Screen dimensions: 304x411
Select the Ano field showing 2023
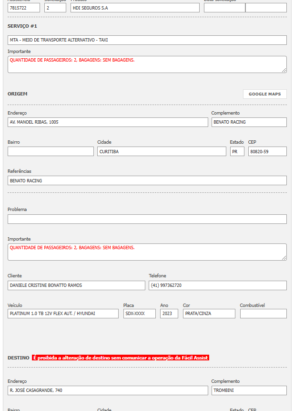tap(169, 314)
